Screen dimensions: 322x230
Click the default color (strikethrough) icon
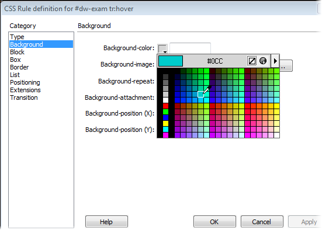coord(251,61)
